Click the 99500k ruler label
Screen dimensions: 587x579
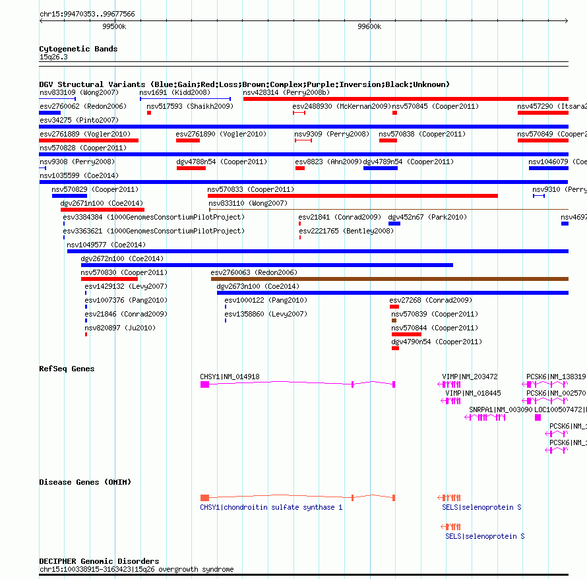click(114, 26)
